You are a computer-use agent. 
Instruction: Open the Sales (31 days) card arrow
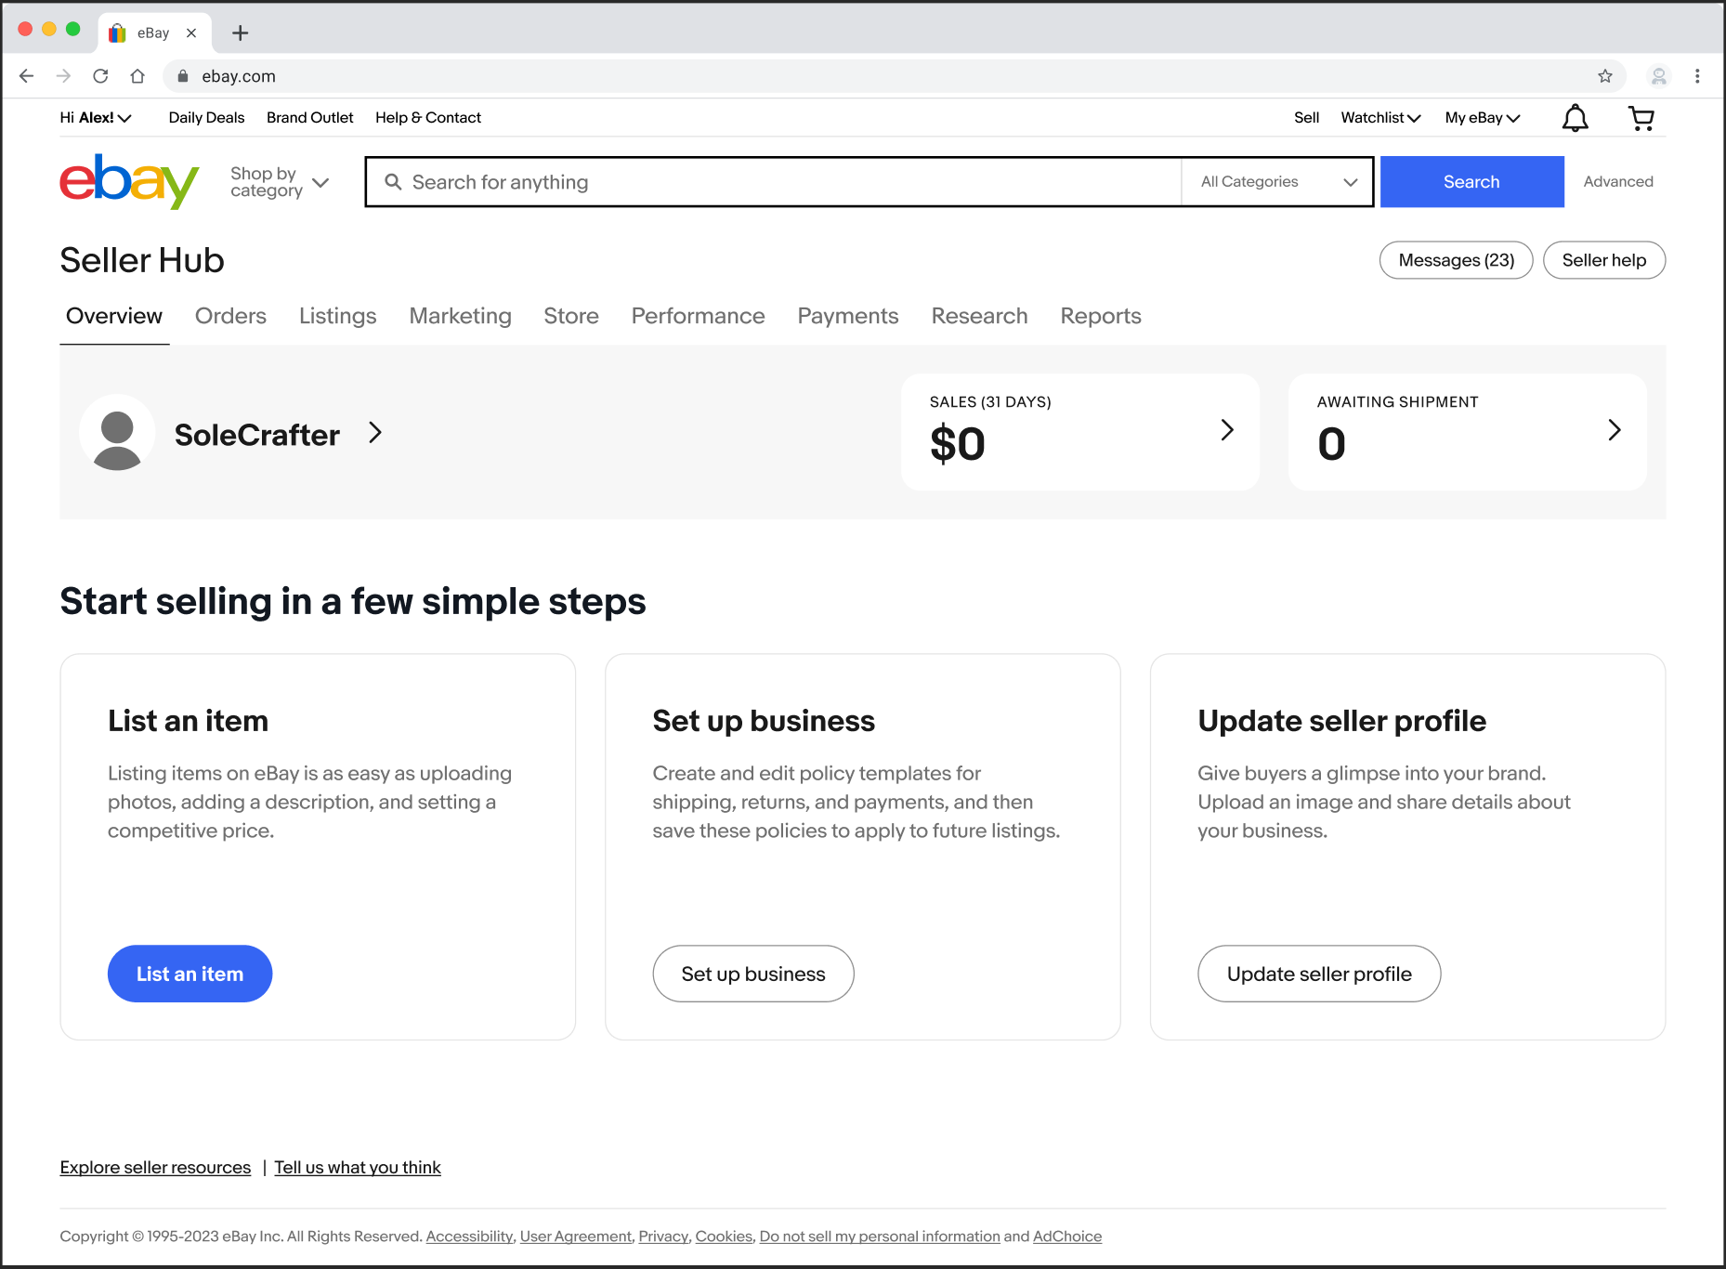click(1227, 429)
